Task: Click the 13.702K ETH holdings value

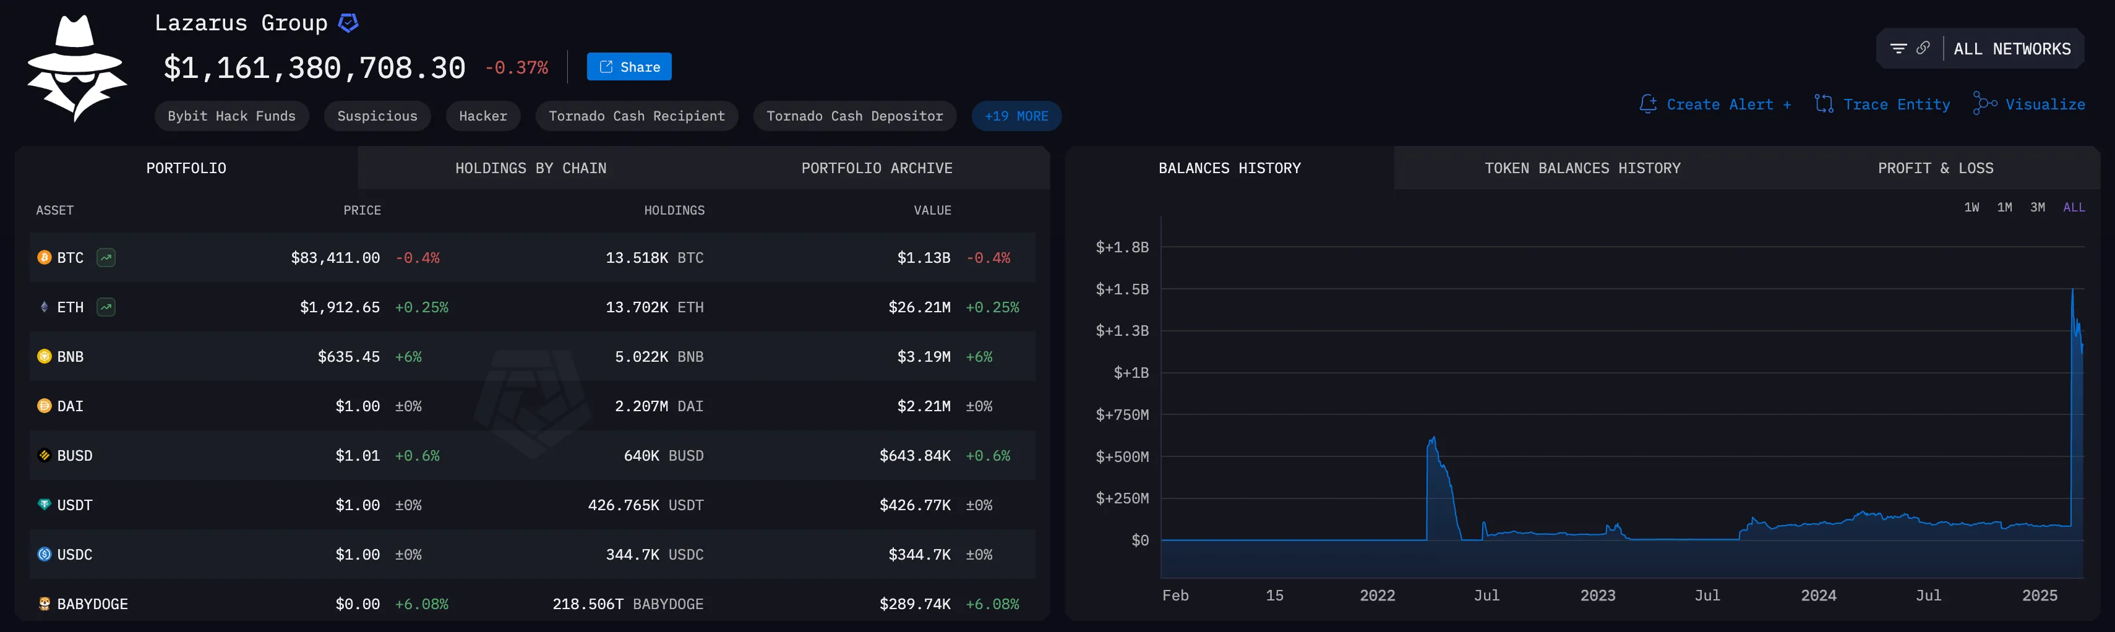Action: point(654,307)
